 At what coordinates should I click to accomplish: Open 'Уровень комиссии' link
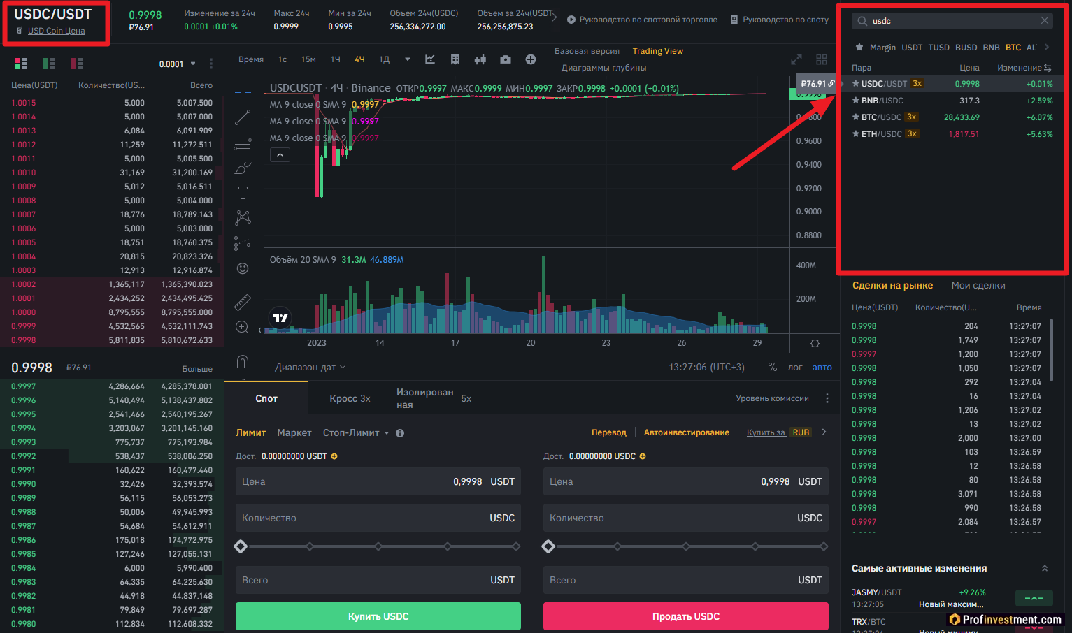(x=772, y=398)
